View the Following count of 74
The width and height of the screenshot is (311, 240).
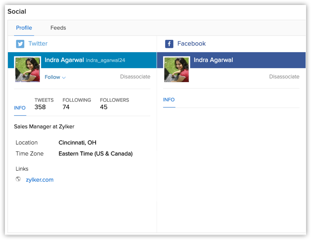(66, 107)
